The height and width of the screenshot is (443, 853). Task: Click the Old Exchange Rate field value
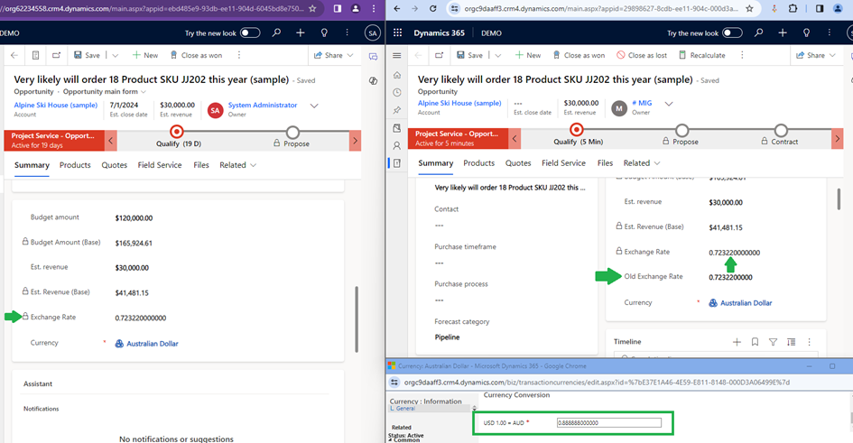(730, 277)
